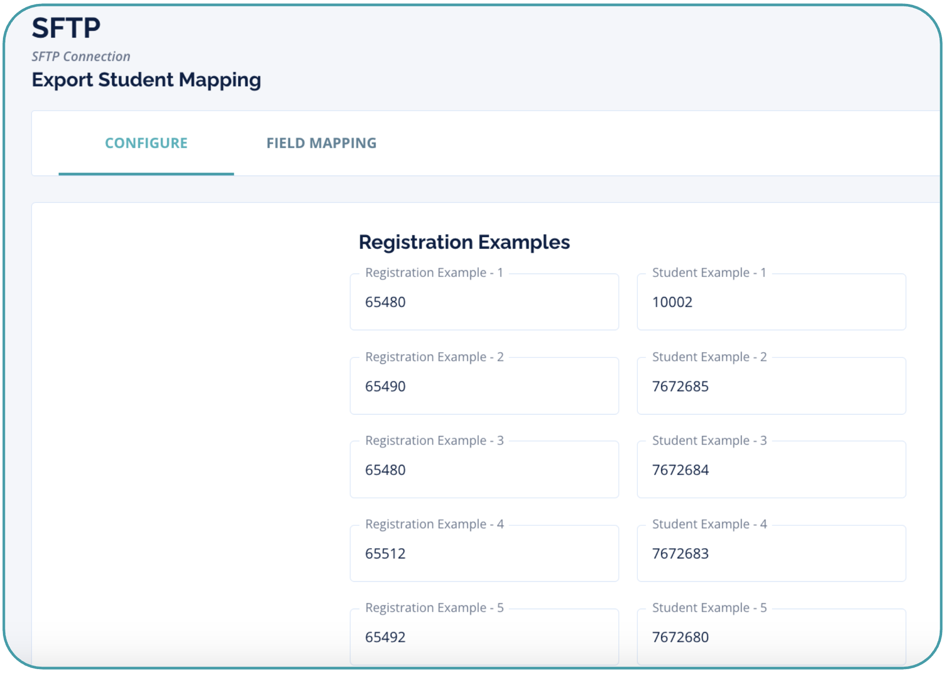Click the 'Registration Example - 4' floating label
The width and height of the screenshot is (947, 673).
pyautogui.click(x=434, y=524)
